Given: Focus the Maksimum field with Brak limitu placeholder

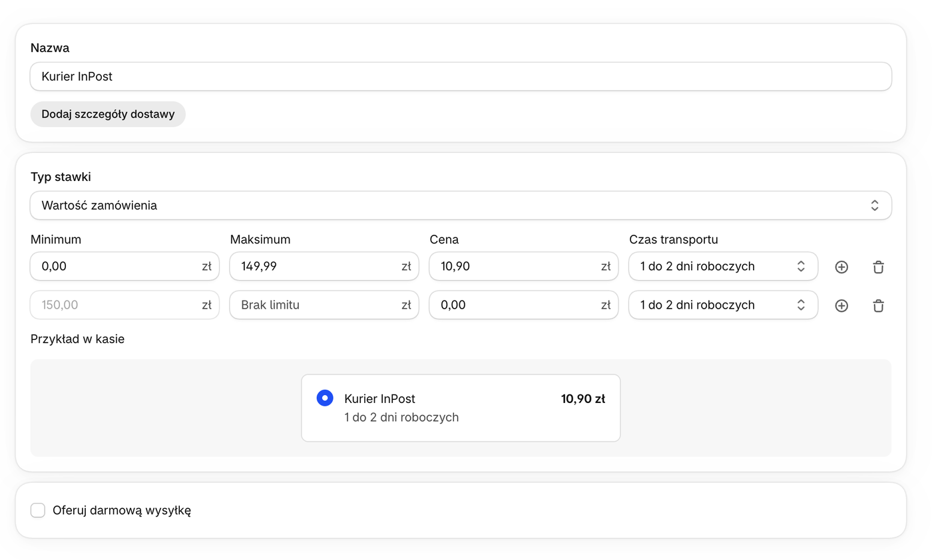Looking at the screenshot, I should pyautogui.click(x=324, y=305).
